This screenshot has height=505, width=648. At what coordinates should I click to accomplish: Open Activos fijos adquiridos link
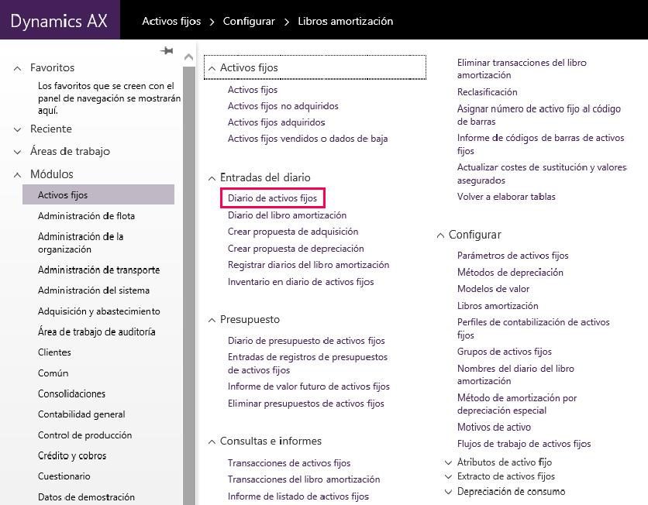277,122
